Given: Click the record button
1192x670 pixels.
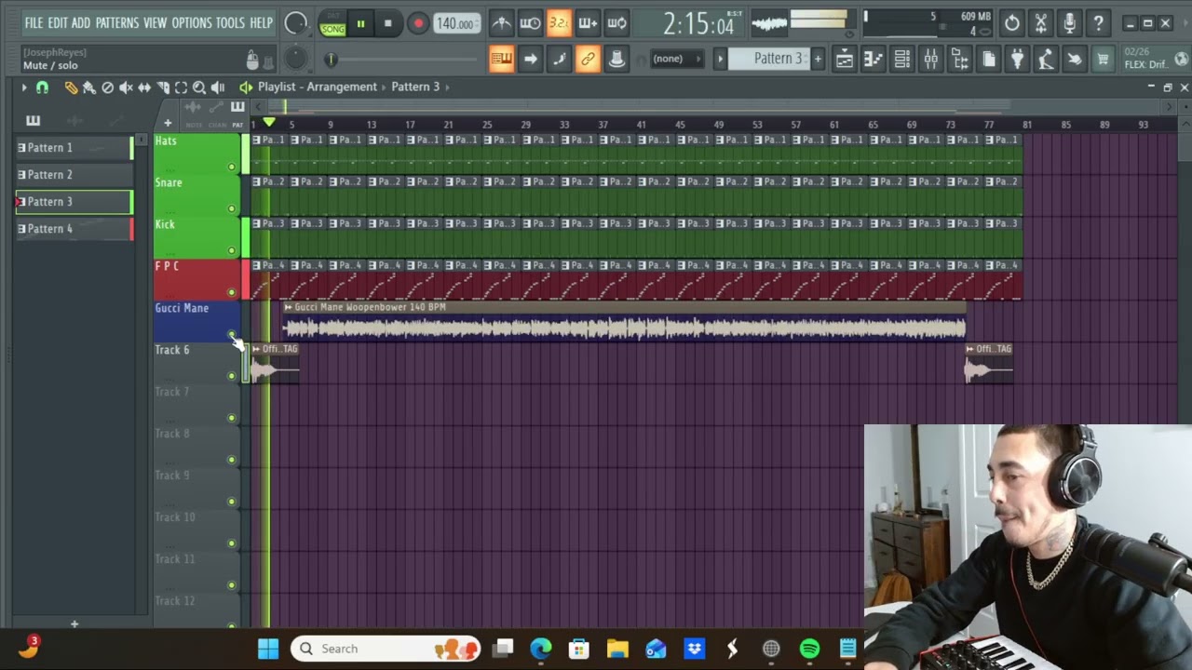Looking at the screenshot, I should tap(418, 24).
